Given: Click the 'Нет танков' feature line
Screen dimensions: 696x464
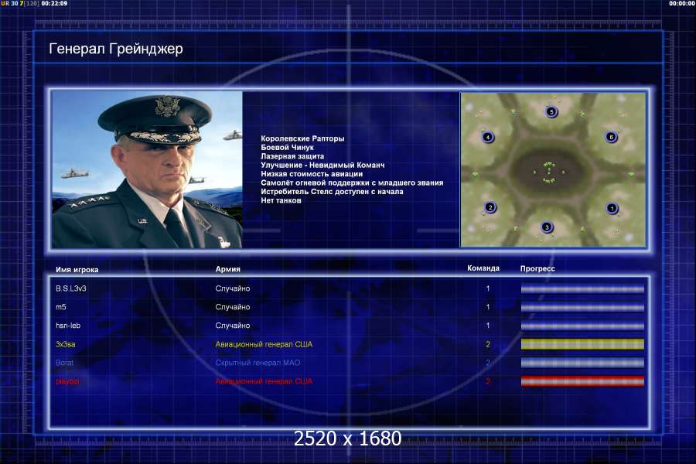Looking at the screenshot, I should coord(281,201).
